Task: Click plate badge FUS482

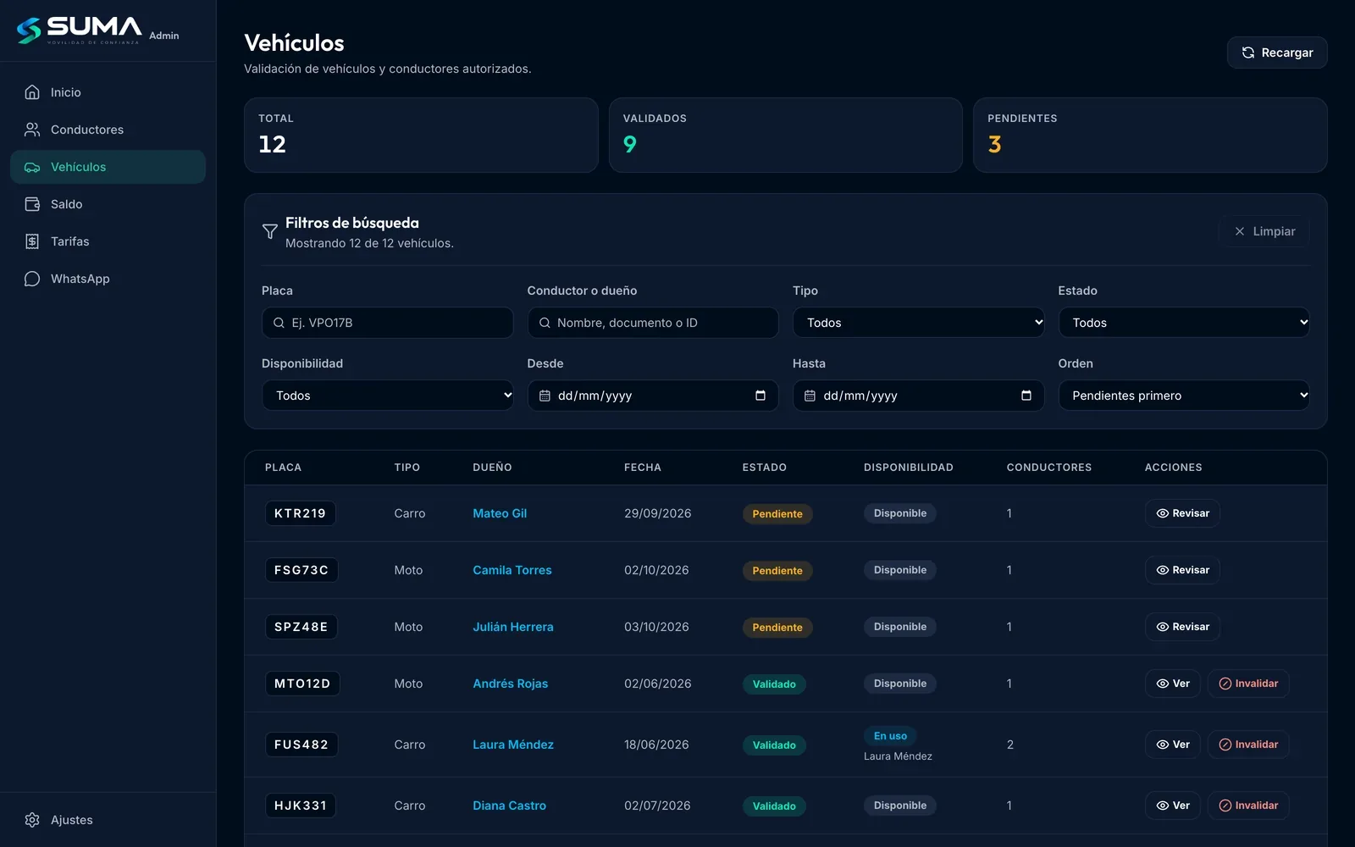Action: point(301,745)
